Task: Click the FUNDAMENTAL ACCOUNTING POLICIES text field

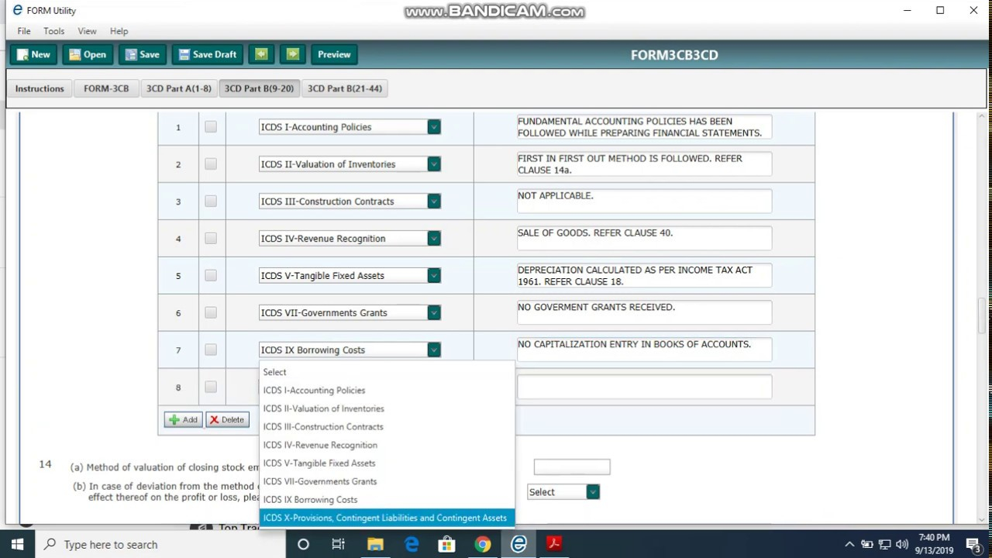Action: 644,127
